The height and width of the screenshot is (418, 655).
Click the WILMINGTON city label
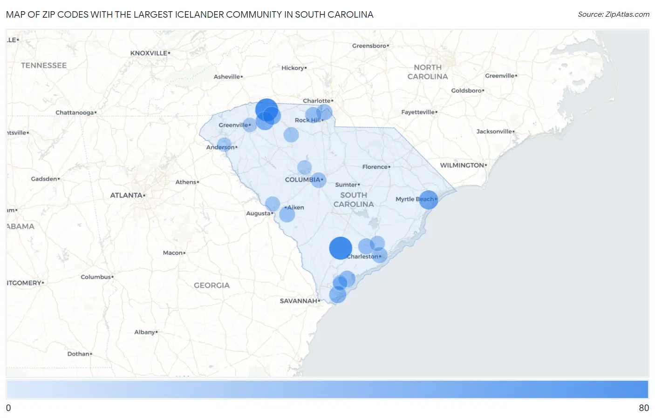click(462, 165)
